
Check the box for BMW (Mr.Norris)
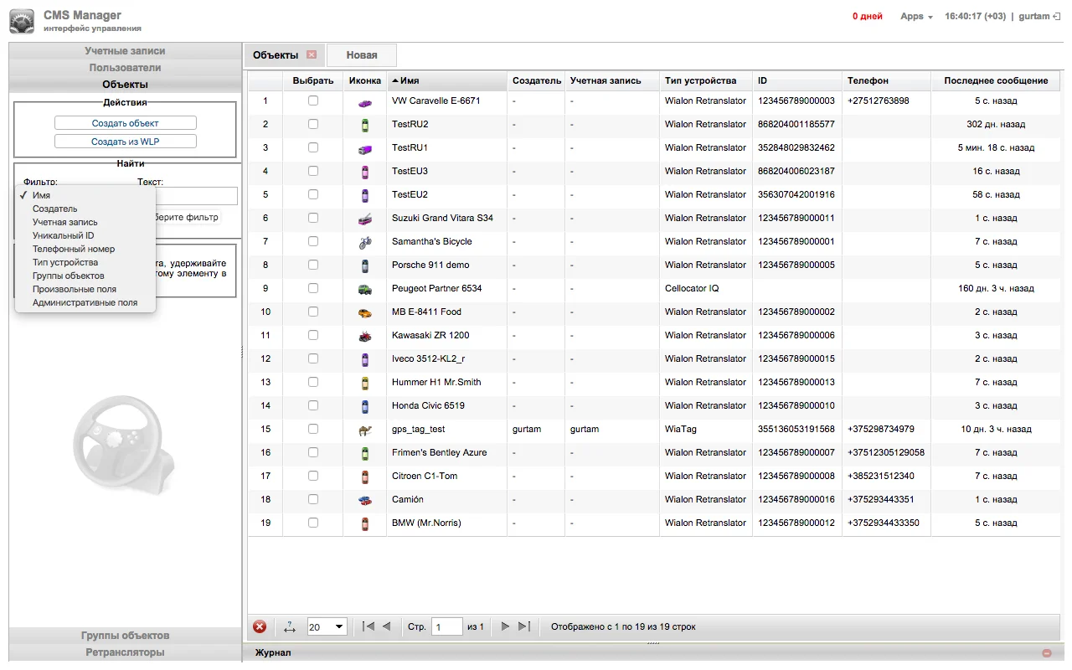313,523
